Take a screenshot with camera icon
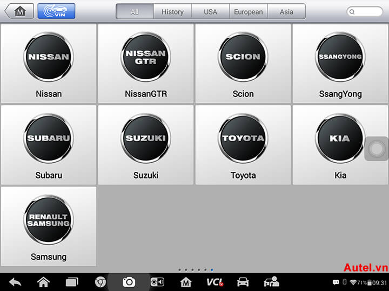This screenshot has width=389, height=291. pos(129,282)
